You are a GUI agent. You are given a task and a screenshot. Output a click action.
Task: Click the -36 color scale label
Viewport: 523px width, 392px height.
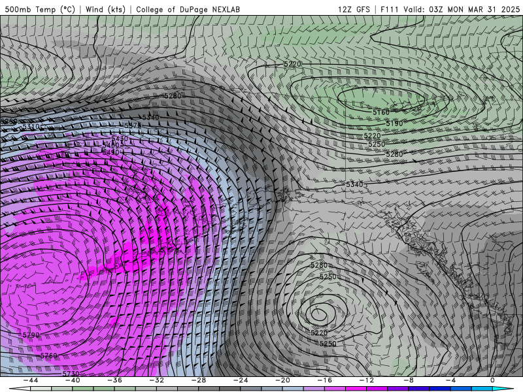pyautogui.click(x=114, y=380)
